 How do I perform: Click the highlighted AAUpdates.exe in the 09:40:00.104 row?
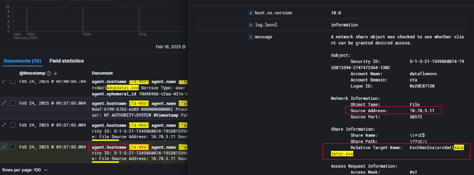click(x=123, y=87)
